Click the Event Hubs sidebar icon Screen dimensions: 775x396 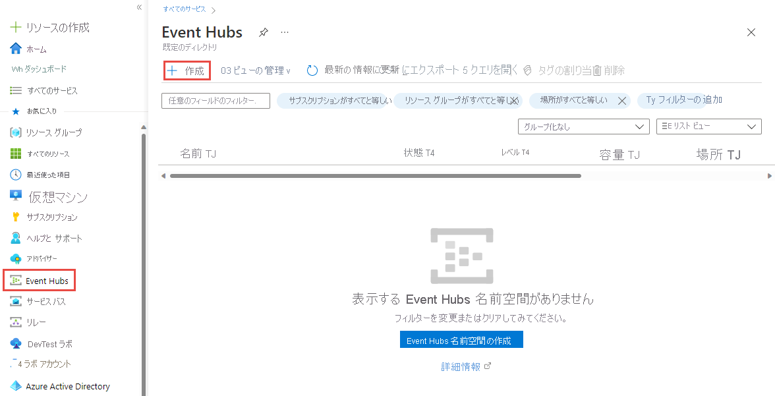tap(16, 281)
